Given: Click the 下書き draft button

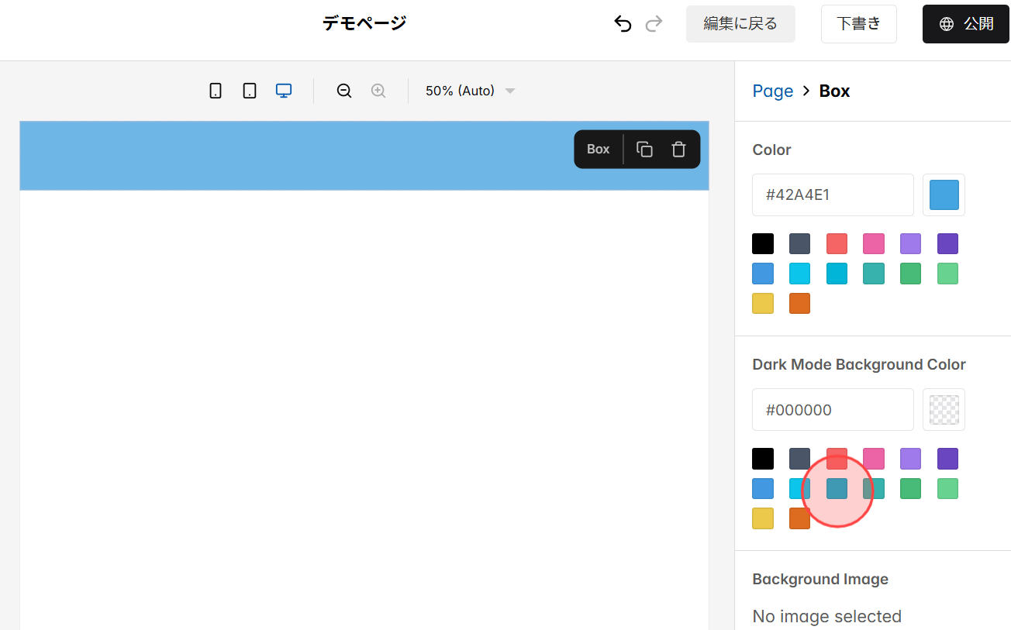Looking at the screenshot, I should pyautogui.click(x=858, y=23).
